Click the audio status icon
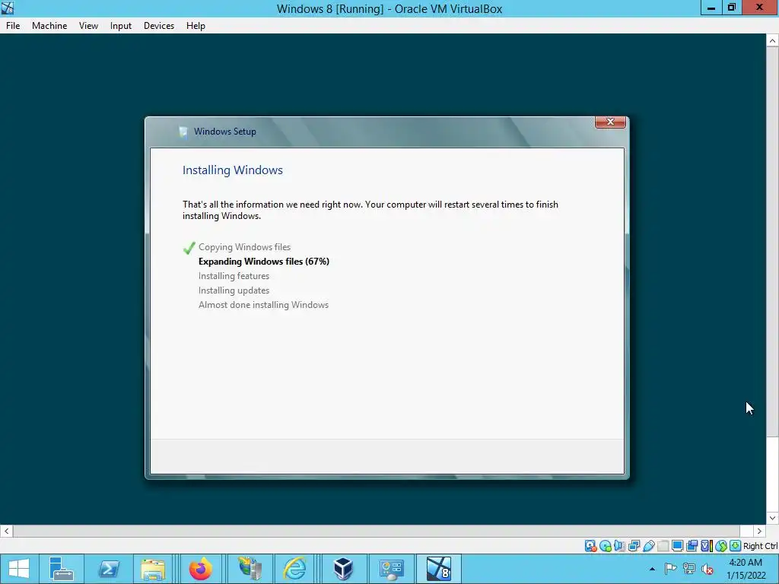Viewport: 779px width, 584px height. 619,546
